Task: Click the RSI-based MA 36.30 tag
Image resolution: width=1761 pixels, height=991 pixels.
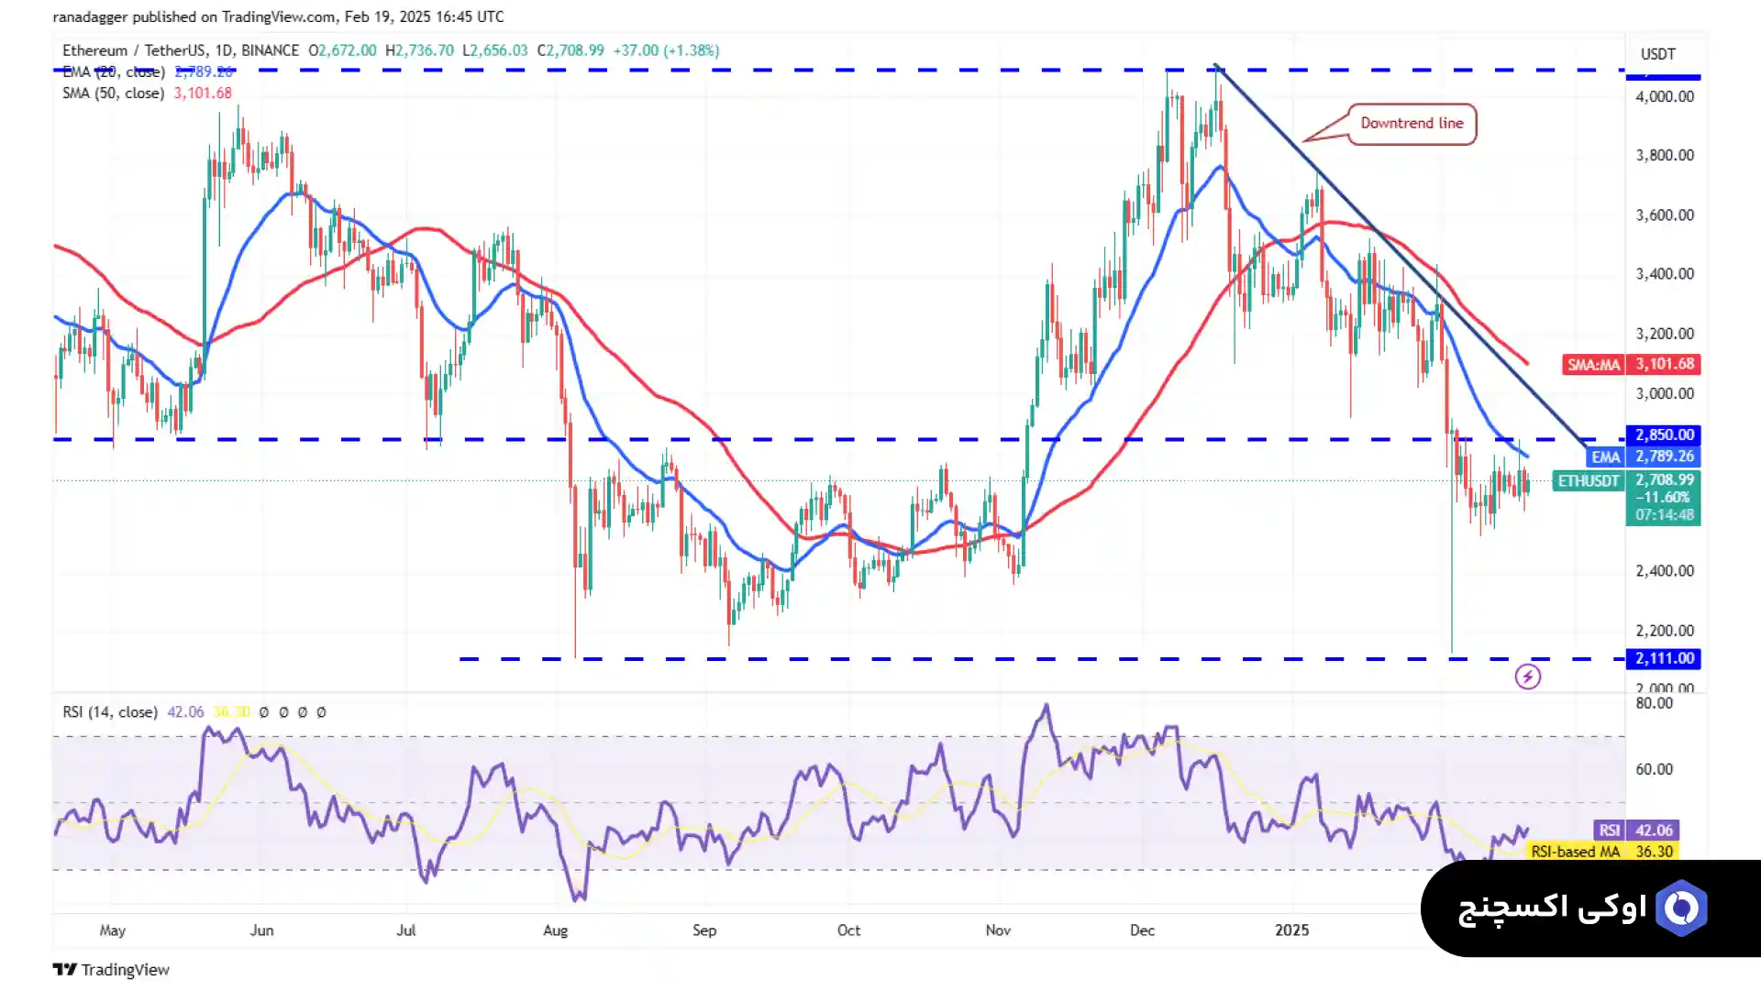Action: pos(1603,851)
